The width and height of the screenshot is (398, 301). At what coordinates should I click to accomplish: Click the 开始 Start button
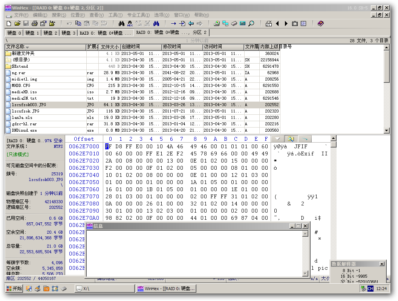(14, 289)
